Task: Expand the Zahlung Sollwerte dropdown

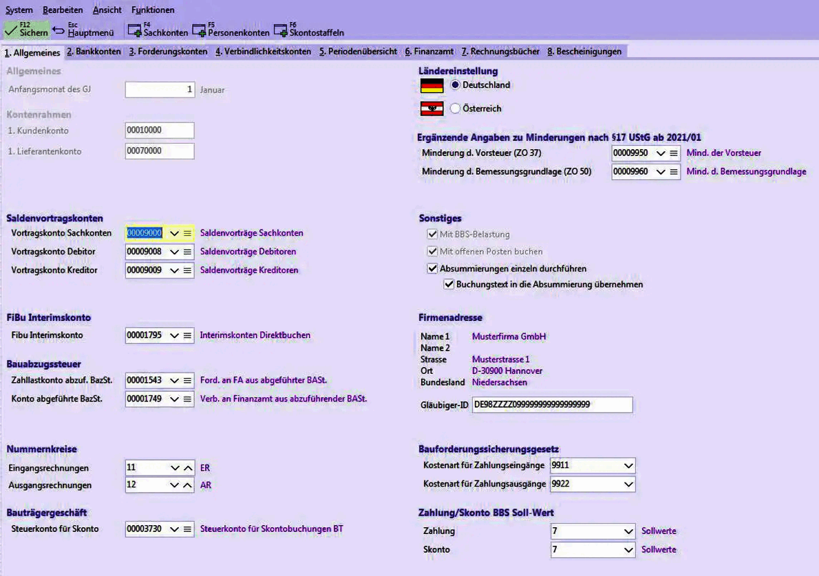Action: click(x=630, y=531)
